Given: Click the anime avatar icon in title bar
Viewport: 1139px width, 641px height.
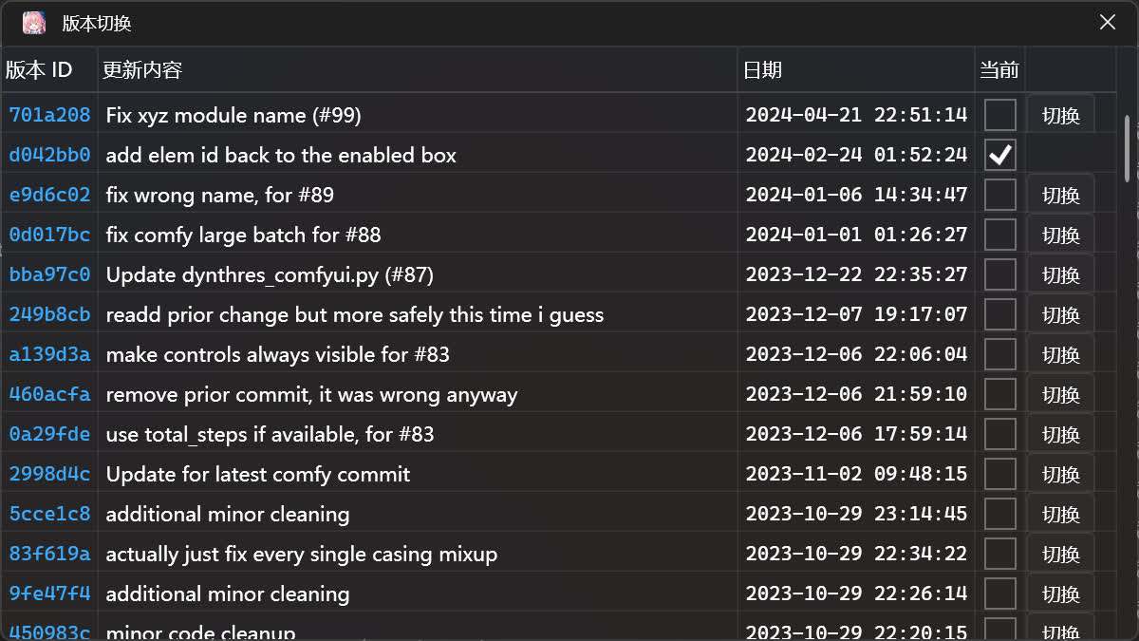Looking at the screenshot, I should tap(34, 21).
